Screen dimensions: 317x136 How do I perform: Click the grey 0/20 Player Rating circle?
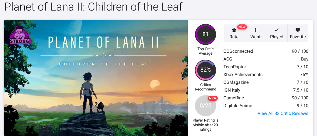[205, 106]
